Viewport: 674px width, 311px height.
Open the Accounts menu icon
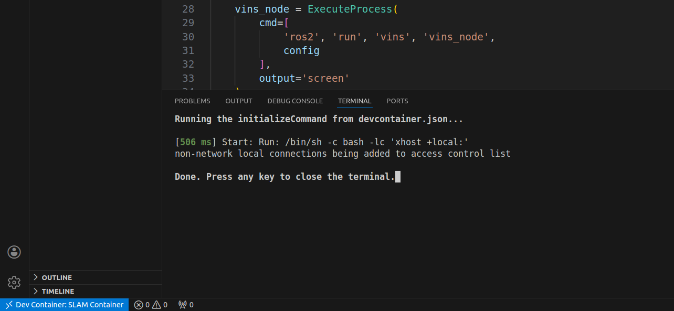[14, 252]
